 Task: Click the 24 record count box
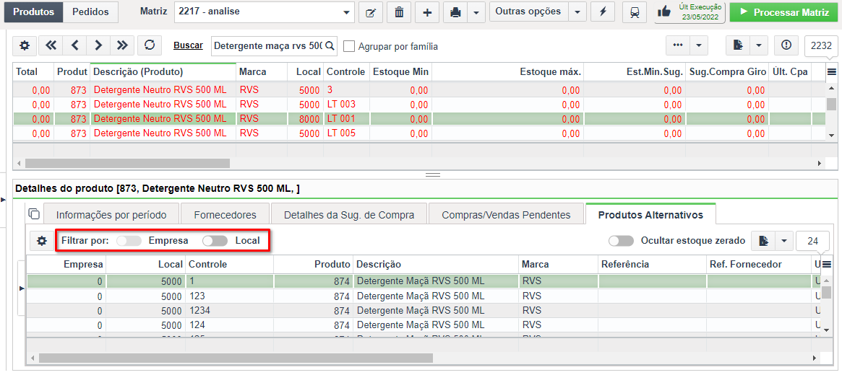click(x=812, y=241)
